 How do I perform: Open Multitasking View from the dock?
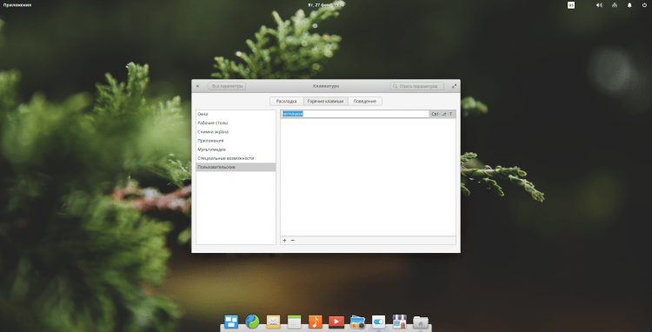231,322
